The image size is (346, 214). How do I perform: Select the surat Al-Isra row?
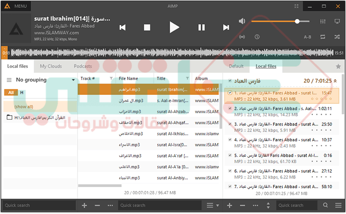click(x=148, y=145)
